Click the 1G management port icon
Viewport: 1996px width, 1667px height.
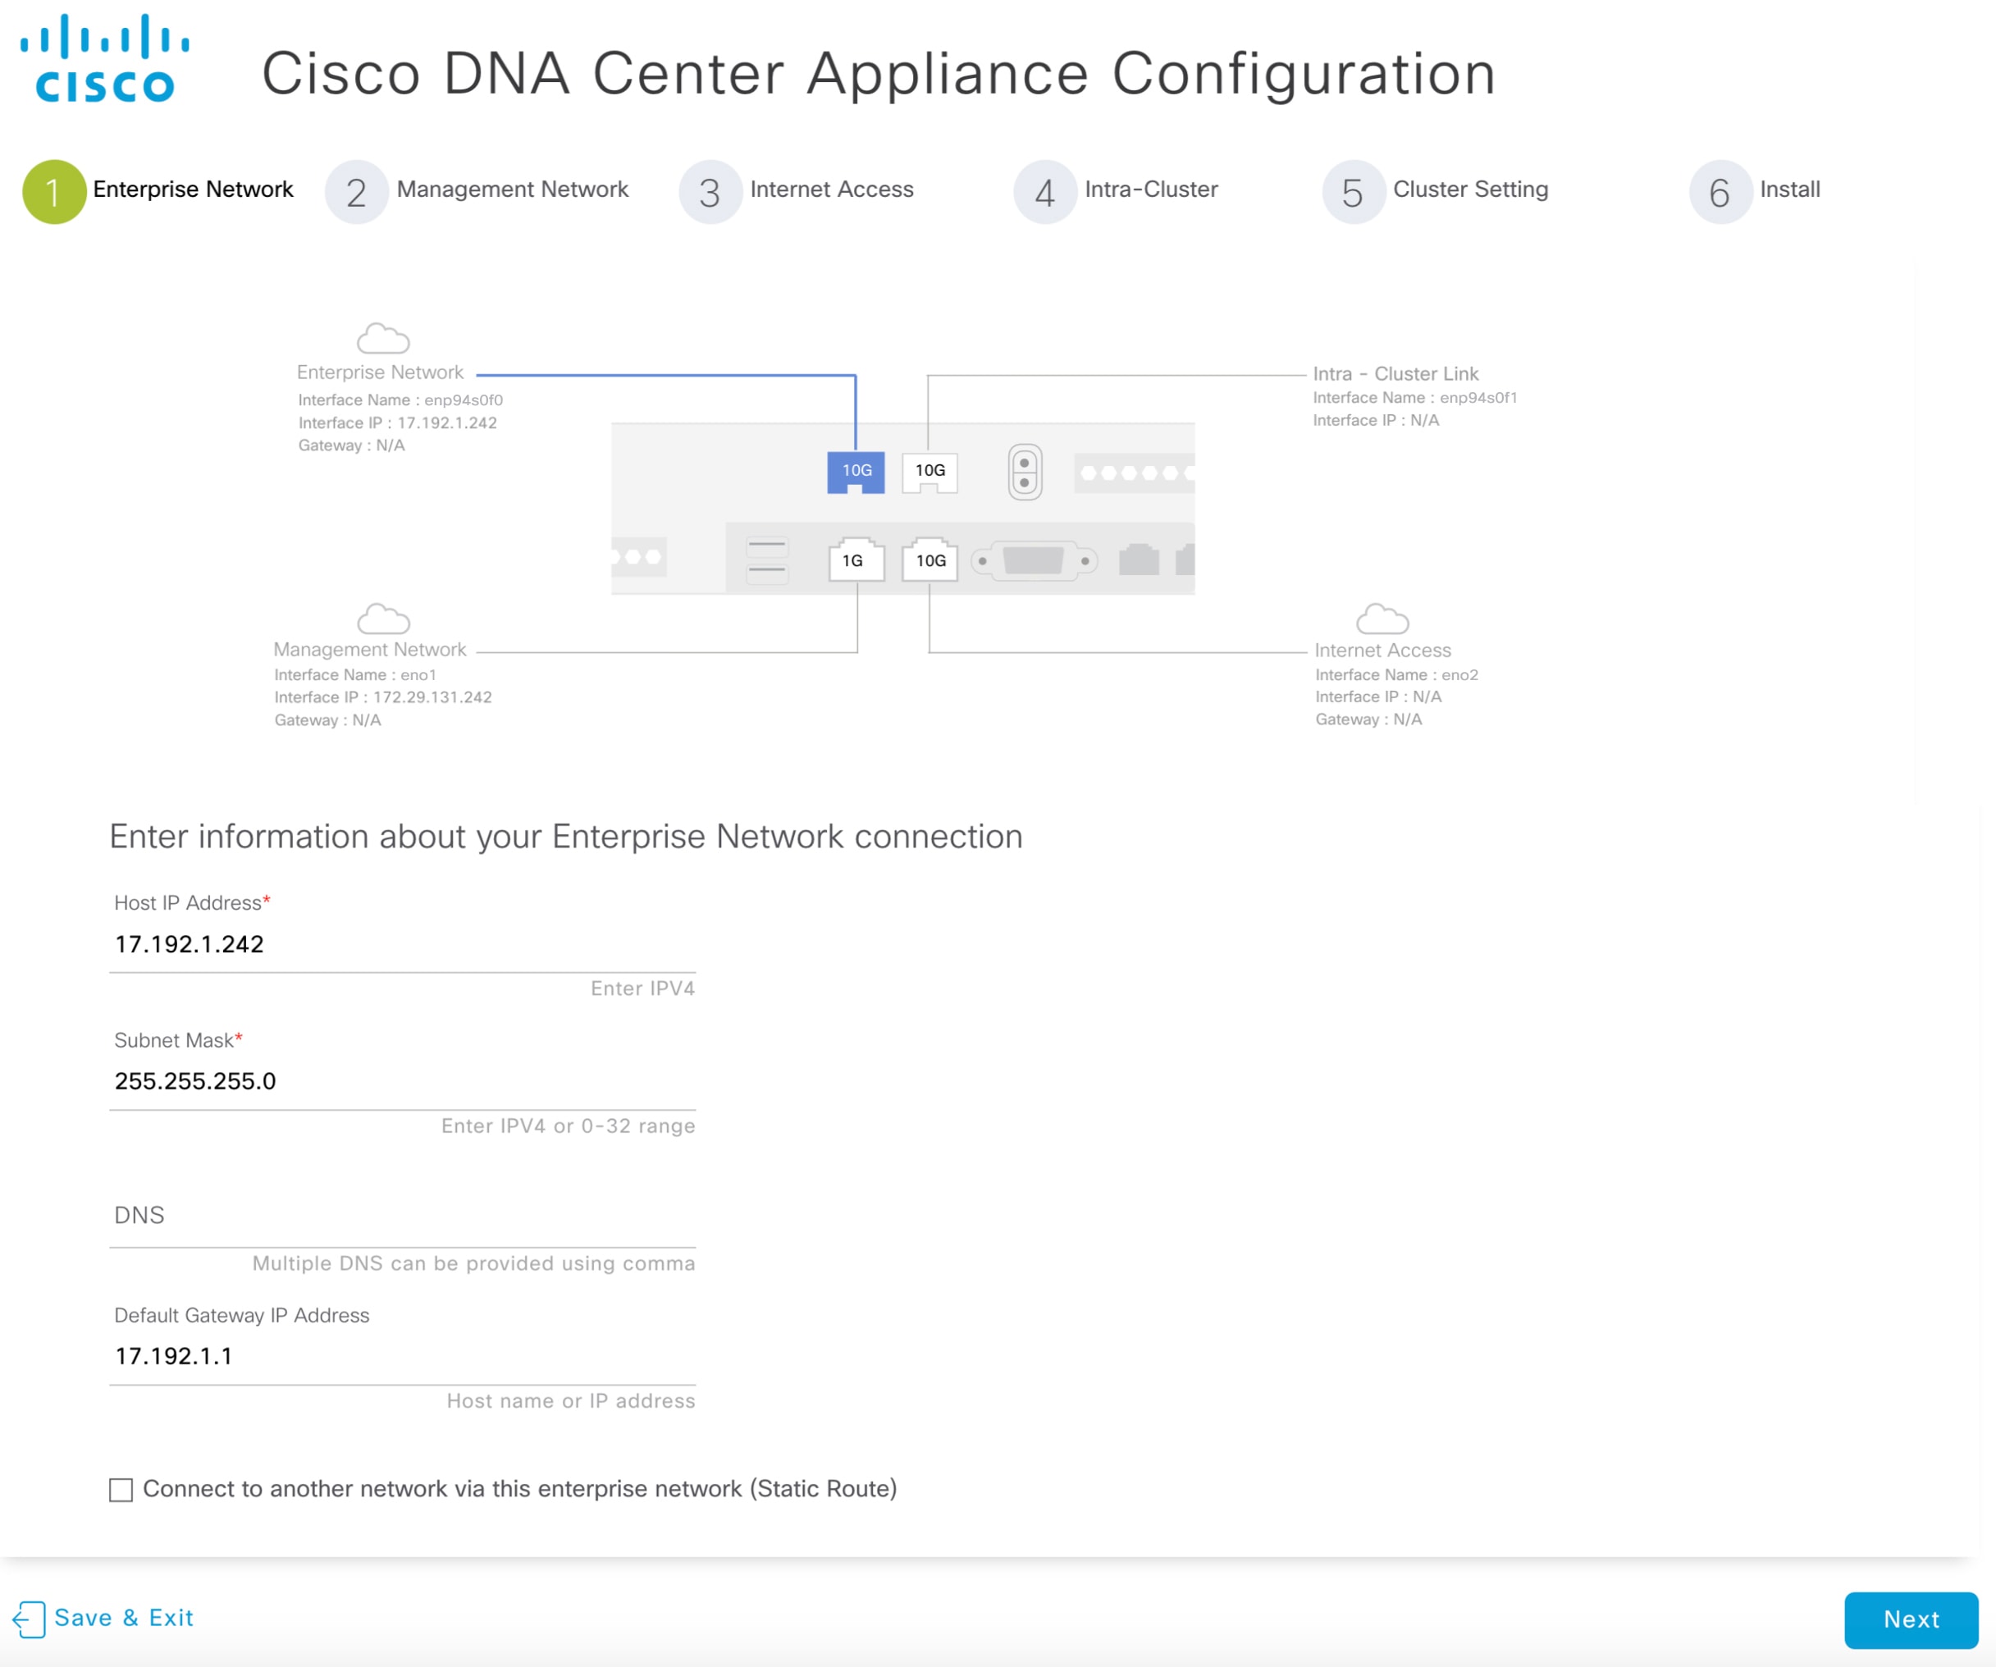pyautogui.click(x=856, y=559)
